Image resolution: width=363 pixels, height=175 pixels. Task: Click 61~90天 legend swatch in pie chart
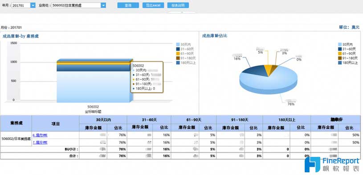[340, 54]
